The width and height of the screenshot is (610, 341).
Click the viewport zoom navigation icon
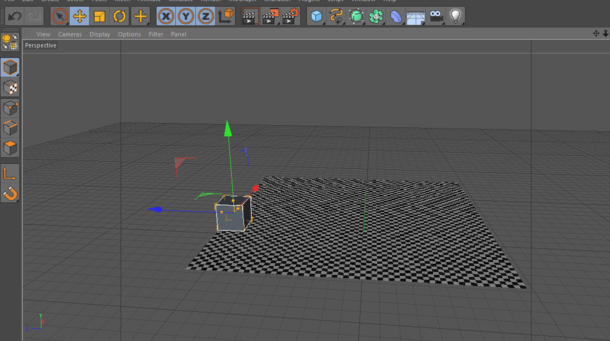tap(606, 34)
